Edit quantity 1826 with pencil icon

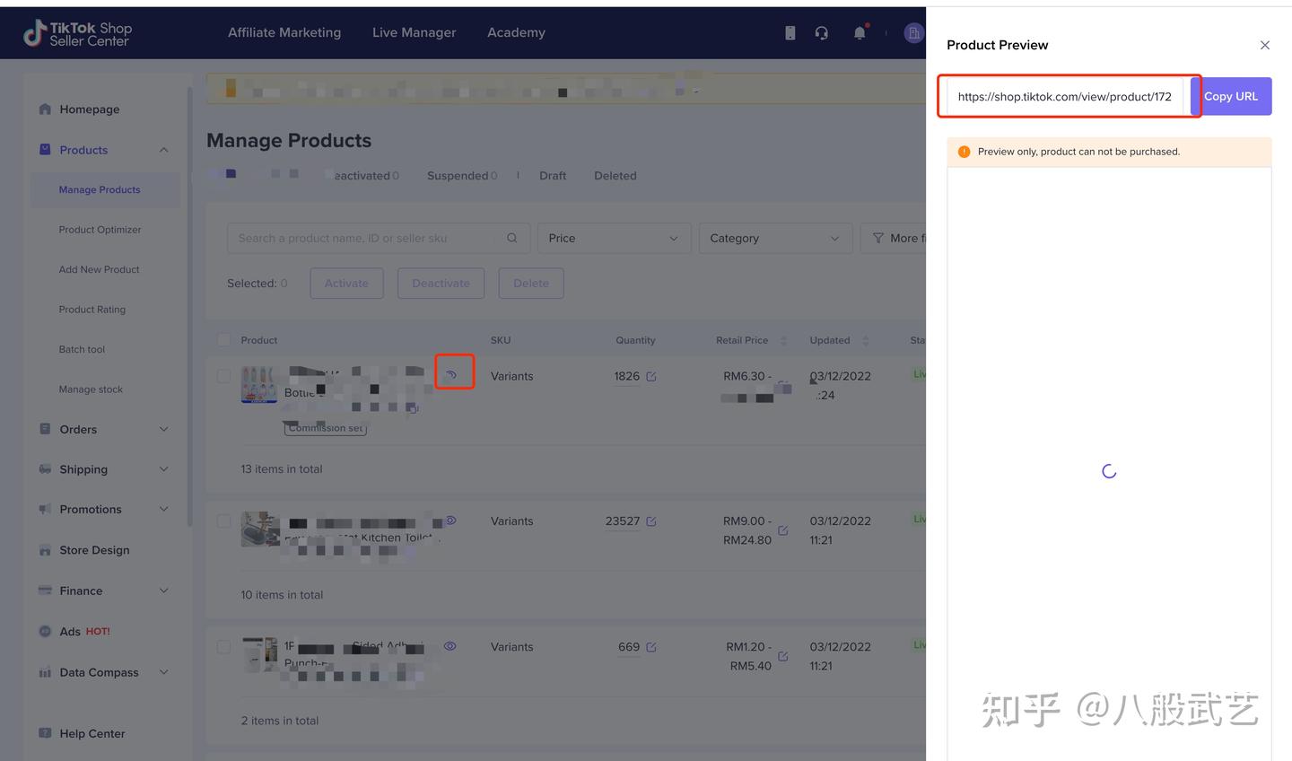click(x=651, y=377)
